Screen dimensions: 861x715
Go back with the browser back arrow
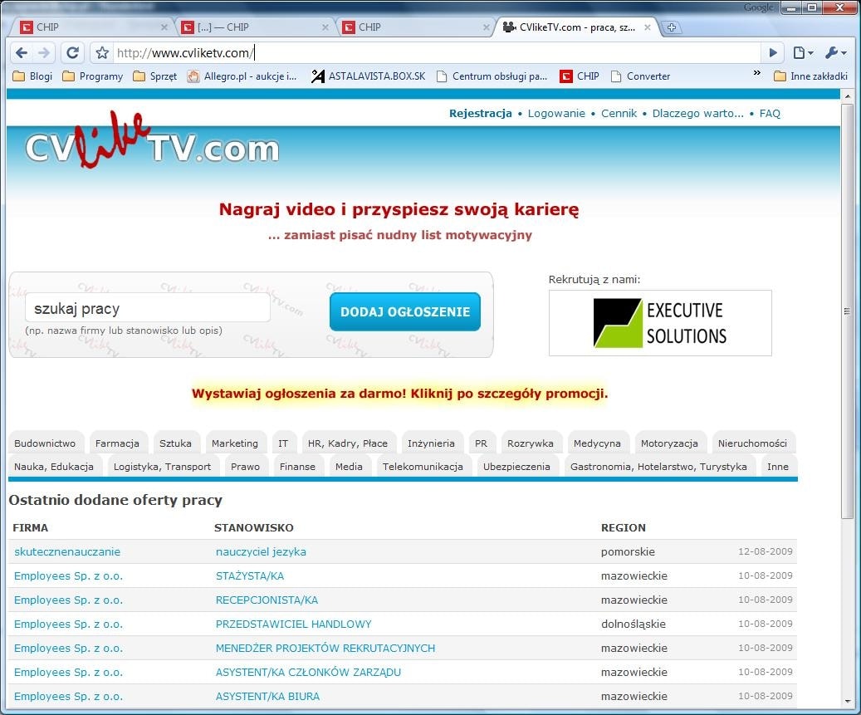[22, 52]
